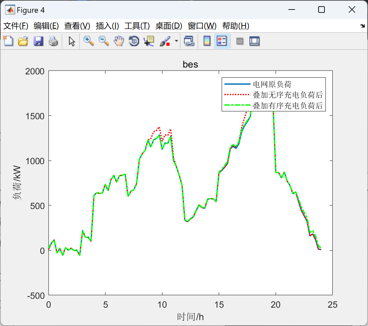Screen dimensions: 368x326
Task: Enable the Pan hand tool
Action: pos(119,41)
